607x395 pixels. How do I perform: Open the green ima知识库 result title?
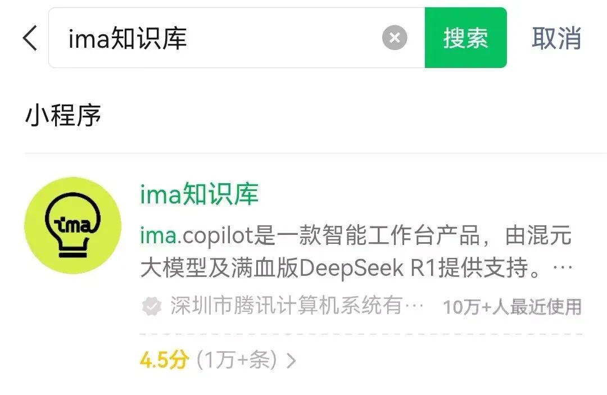199,194
